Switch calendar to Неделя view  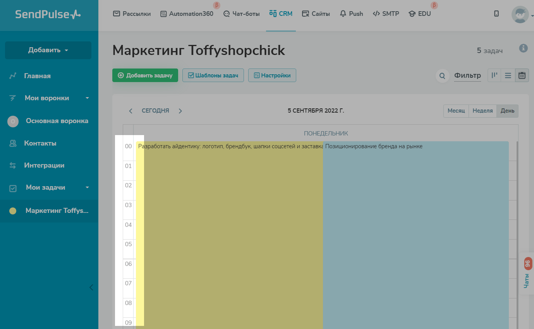[482, 111]
